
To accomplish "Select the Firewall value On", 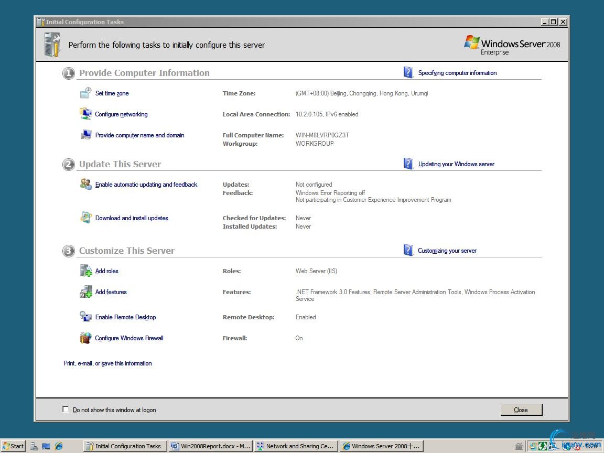I will (299, 338).
